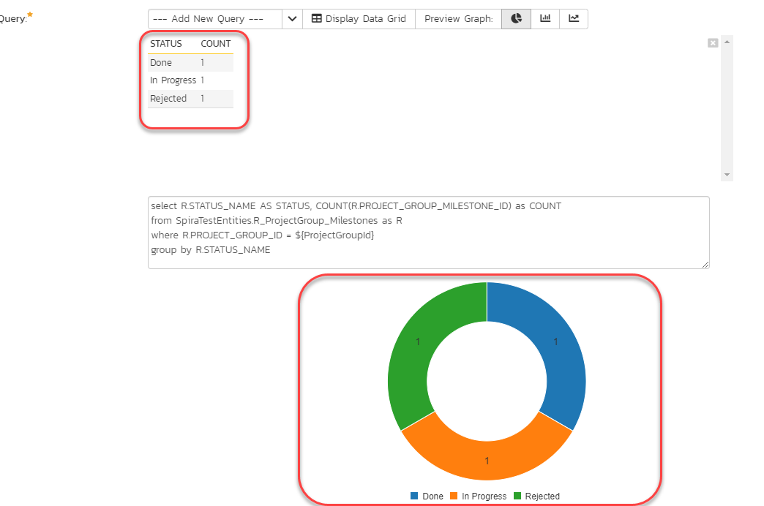This screenshot has height=506, width=764.
Task: Toggle the Done legend color swatch
Action: 414,496
